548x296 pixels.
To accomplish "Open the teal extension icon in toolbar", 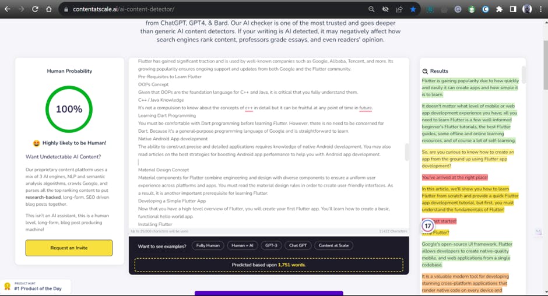I will point(430,9).
